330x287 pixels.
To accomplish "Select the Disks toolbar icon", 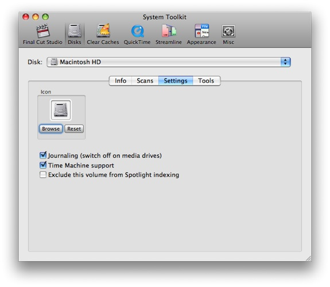I will (74, 34).
